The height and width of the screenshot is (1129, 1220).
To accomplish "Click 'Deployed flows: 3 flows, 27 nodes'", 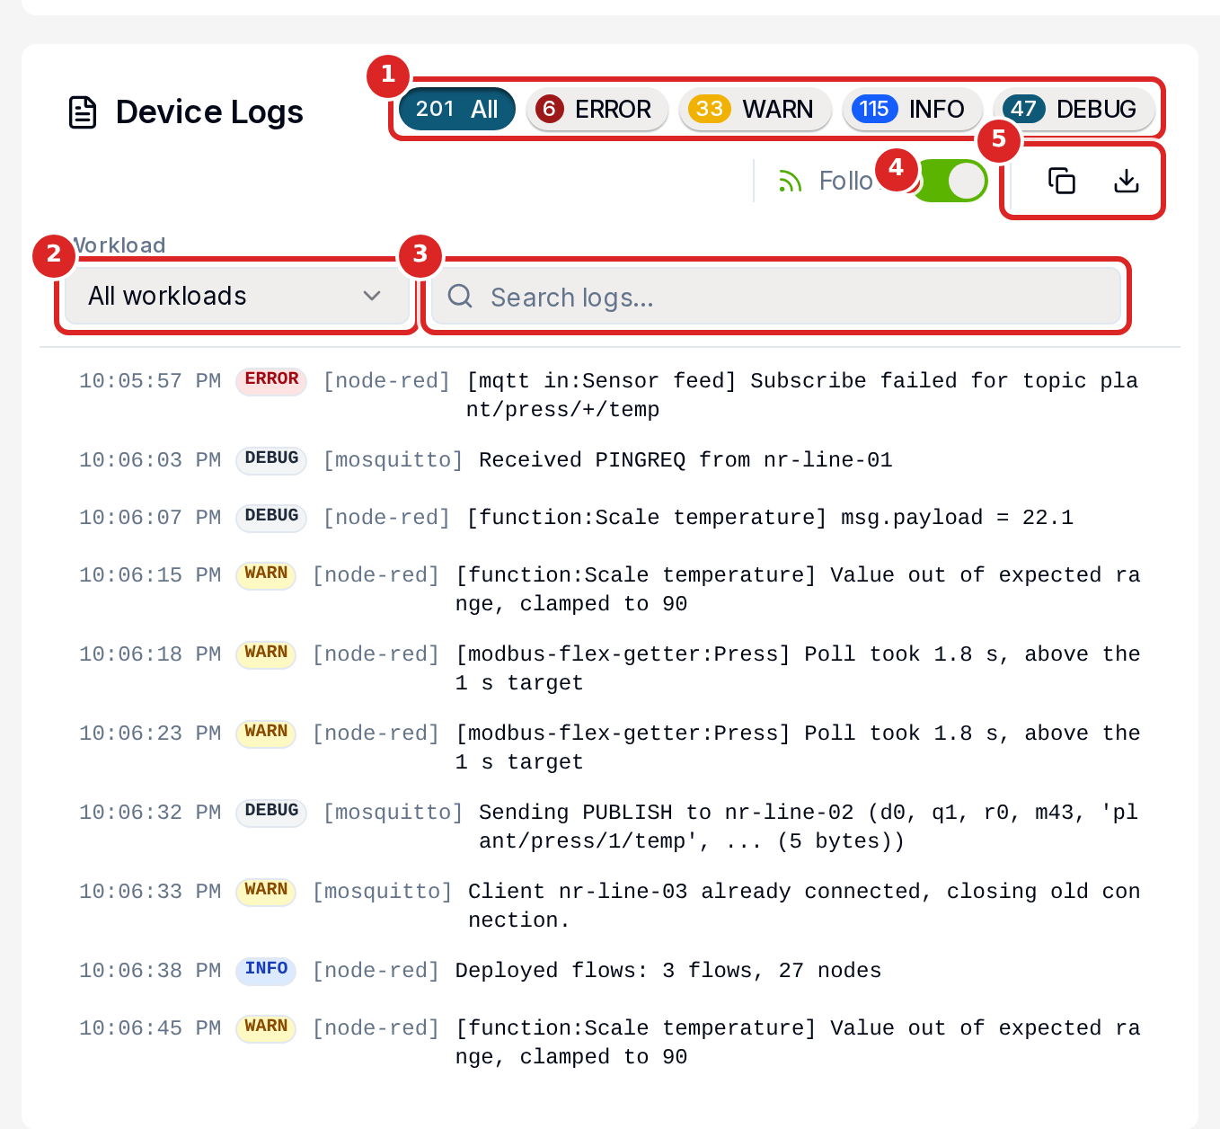I will pos(668,971).
